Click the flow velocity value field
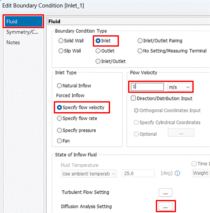The height and width of the screenshot is (213, 210). [x=147, y=87]
